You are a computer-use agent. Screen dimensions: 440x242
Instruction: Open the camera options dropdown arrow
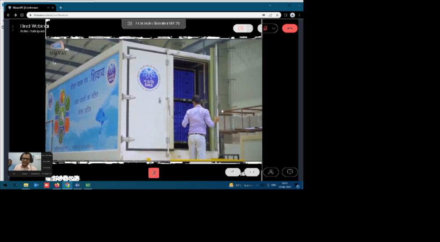249,29
